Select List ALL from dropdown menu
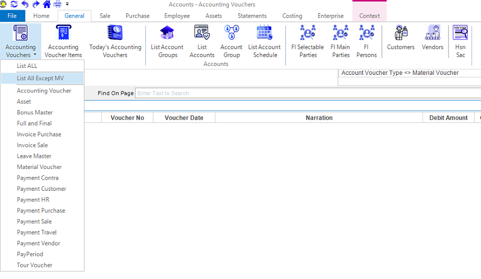481x279 pixels. [x=27, y=66]
